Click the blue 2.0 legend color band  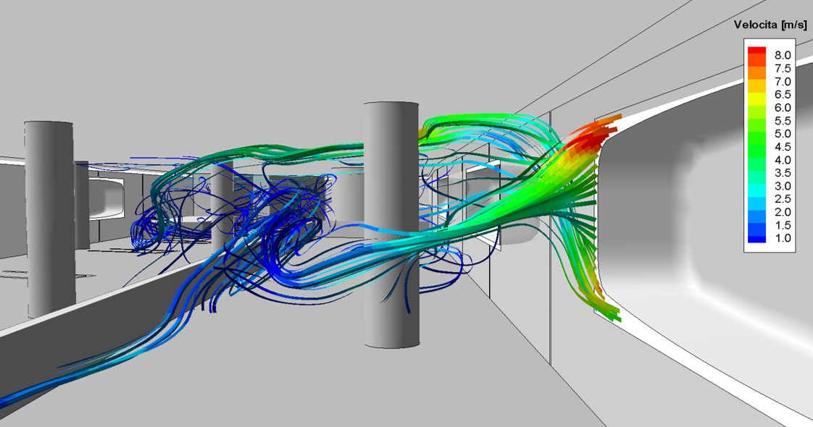coord(756,212)
